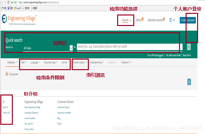The image size is (205, 134).
Task: Click the browser address bar URL
Action: coord(39,2)
